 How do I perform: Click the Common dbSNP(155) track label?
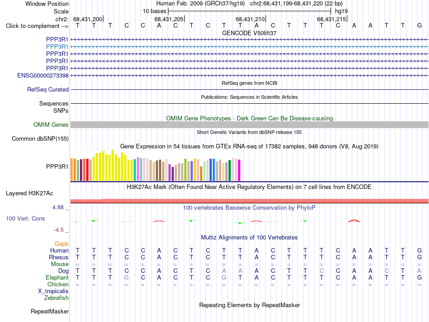click(40, 138)
